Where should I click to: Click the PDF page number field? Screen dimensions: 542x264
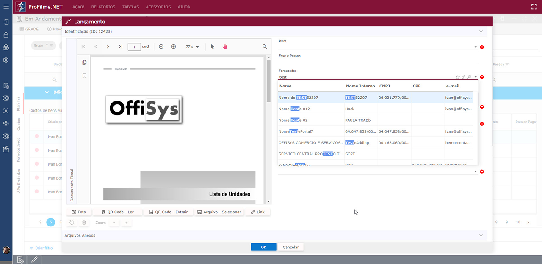134,47
